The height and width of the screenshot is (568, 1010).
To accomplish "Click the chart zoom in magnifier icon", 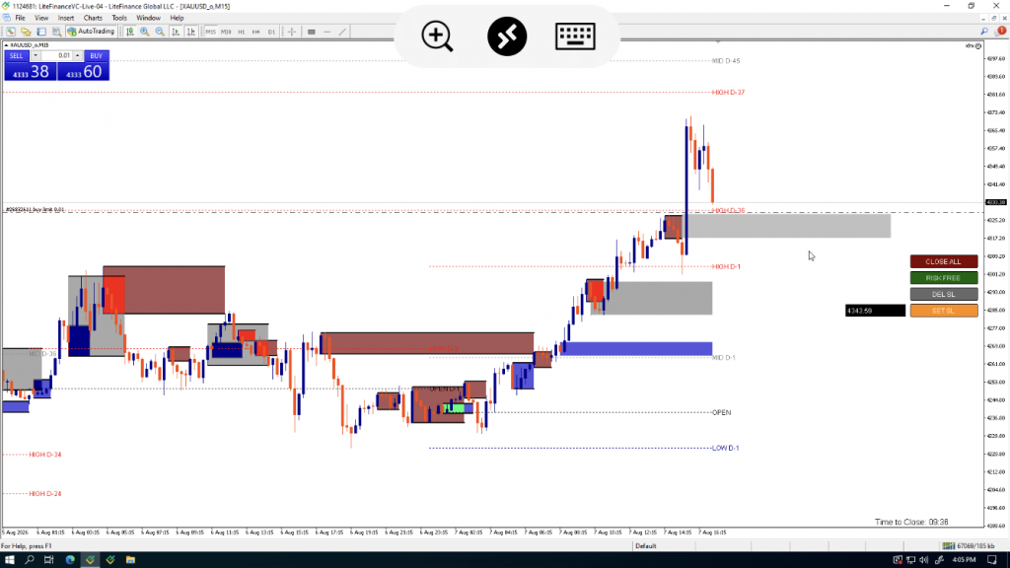I will click(x=145, y=31).
